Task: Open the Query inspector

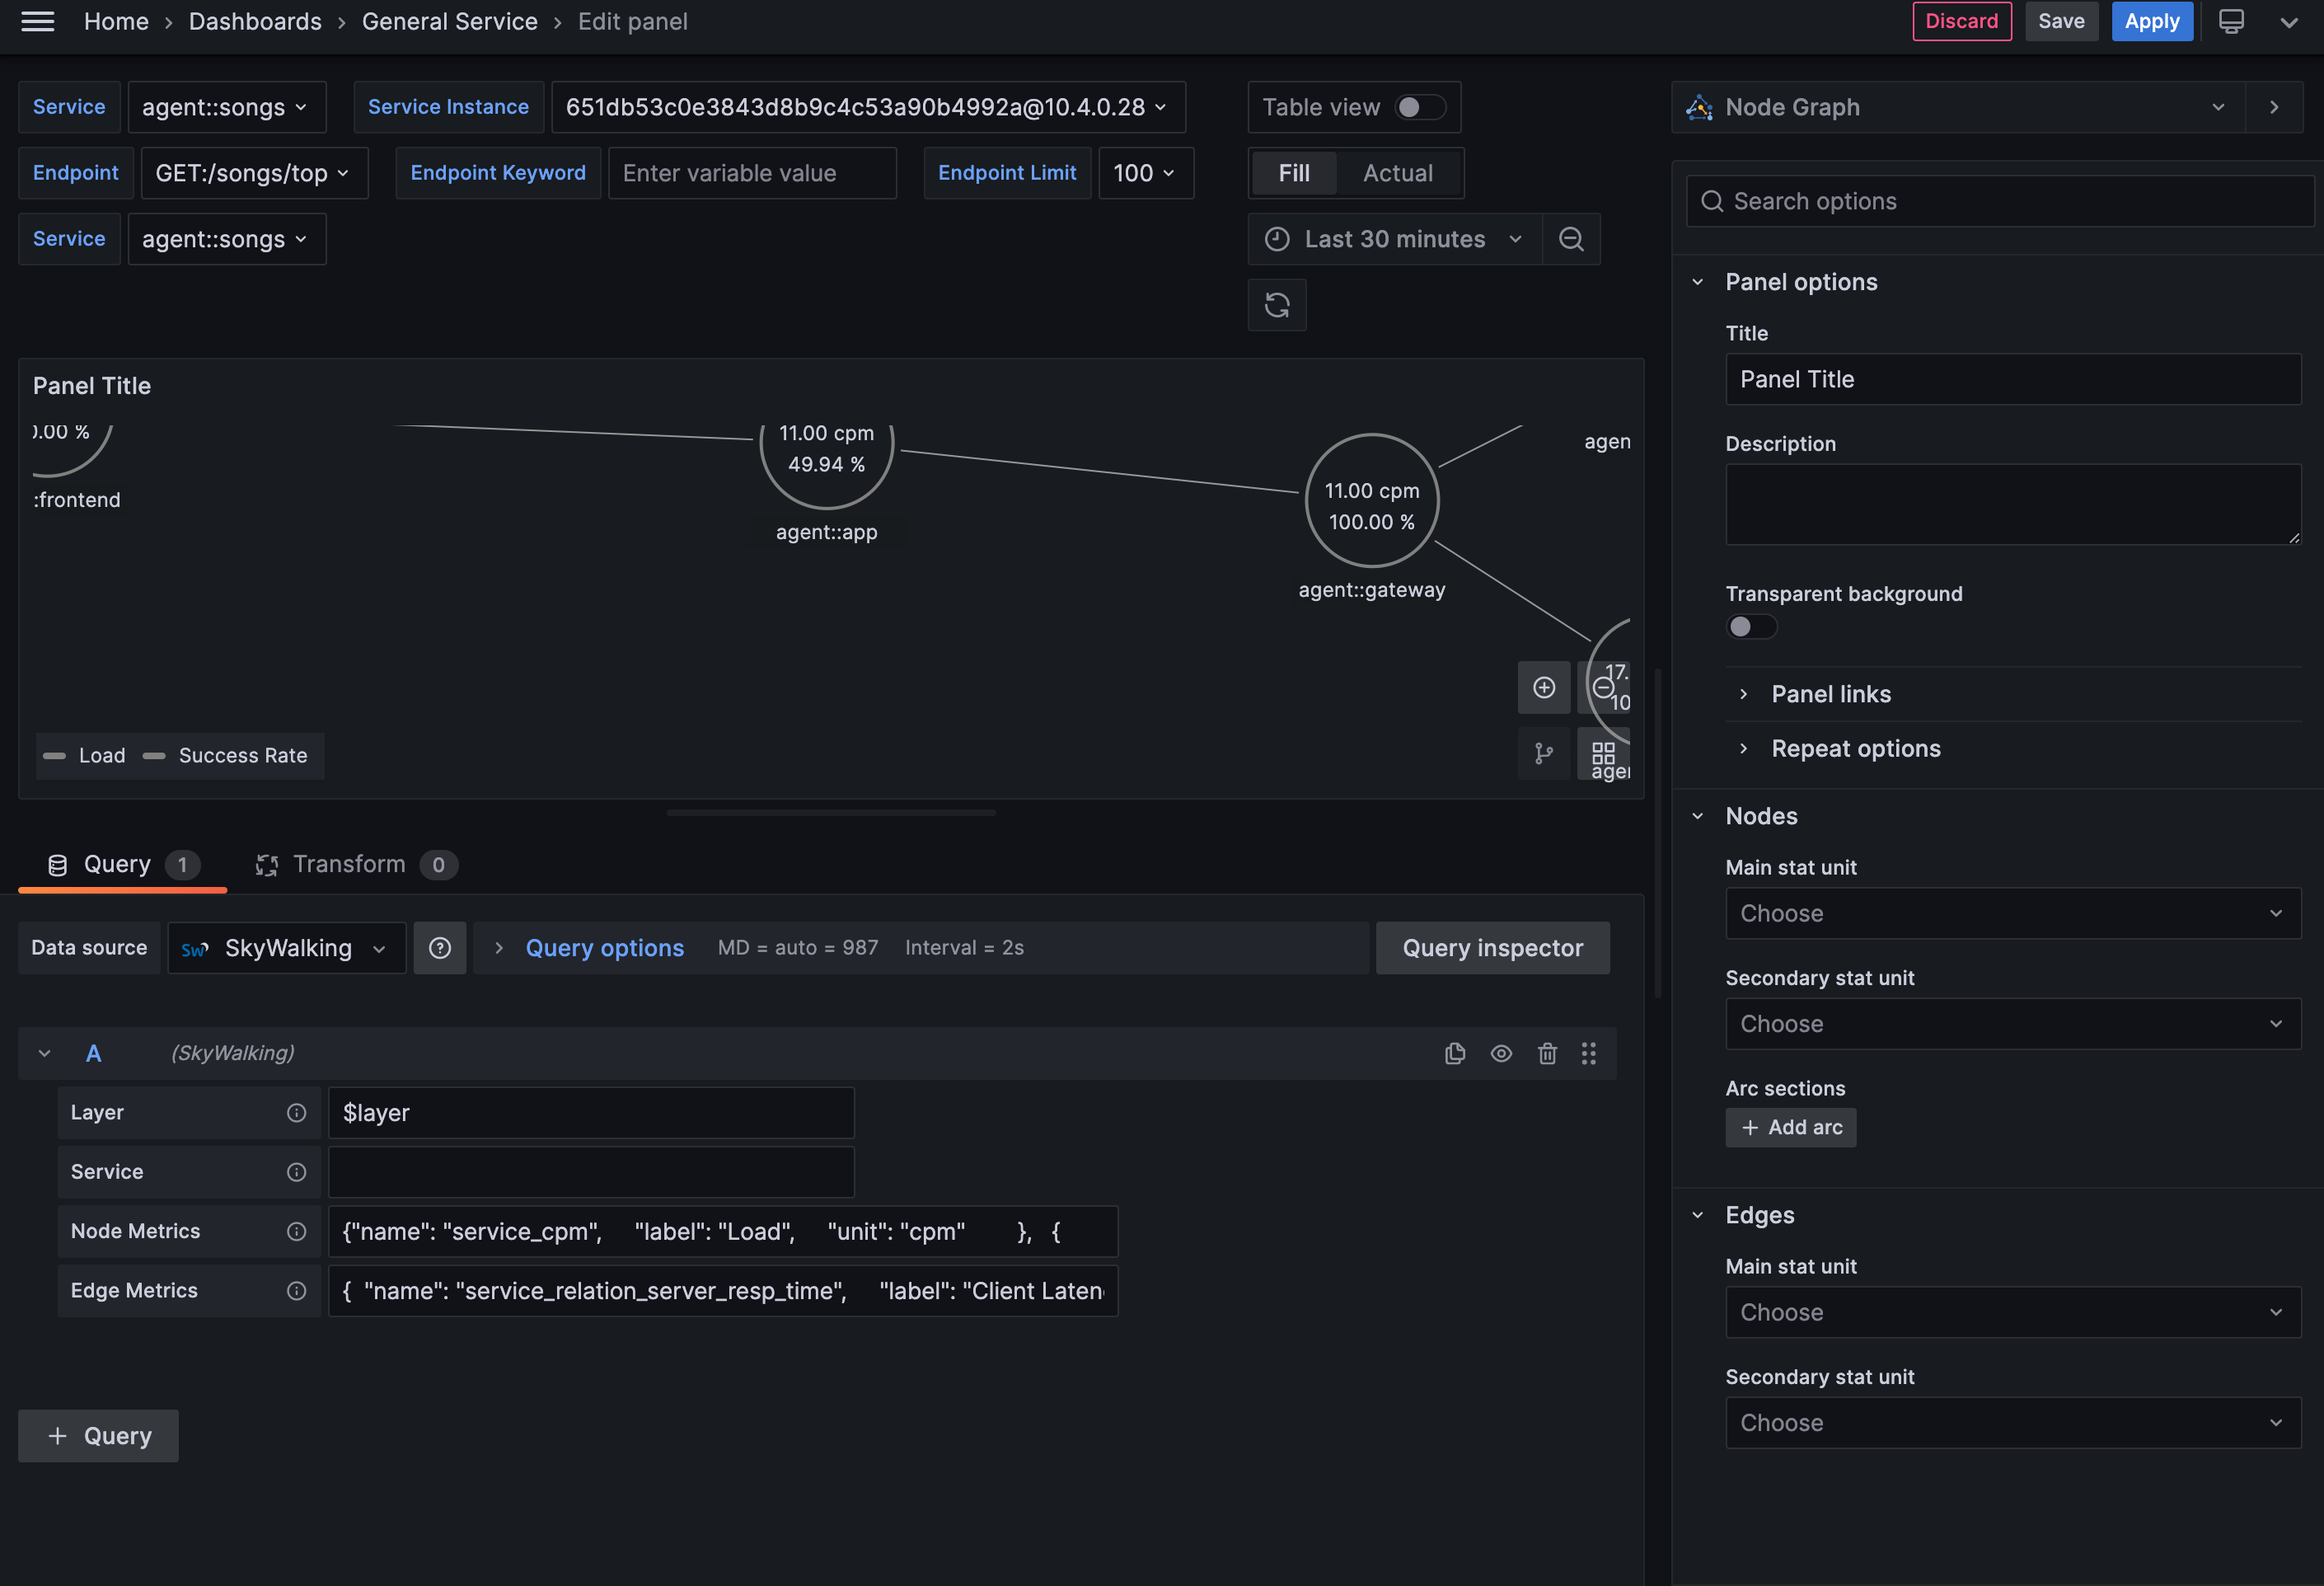Action: pos(1492,948)
